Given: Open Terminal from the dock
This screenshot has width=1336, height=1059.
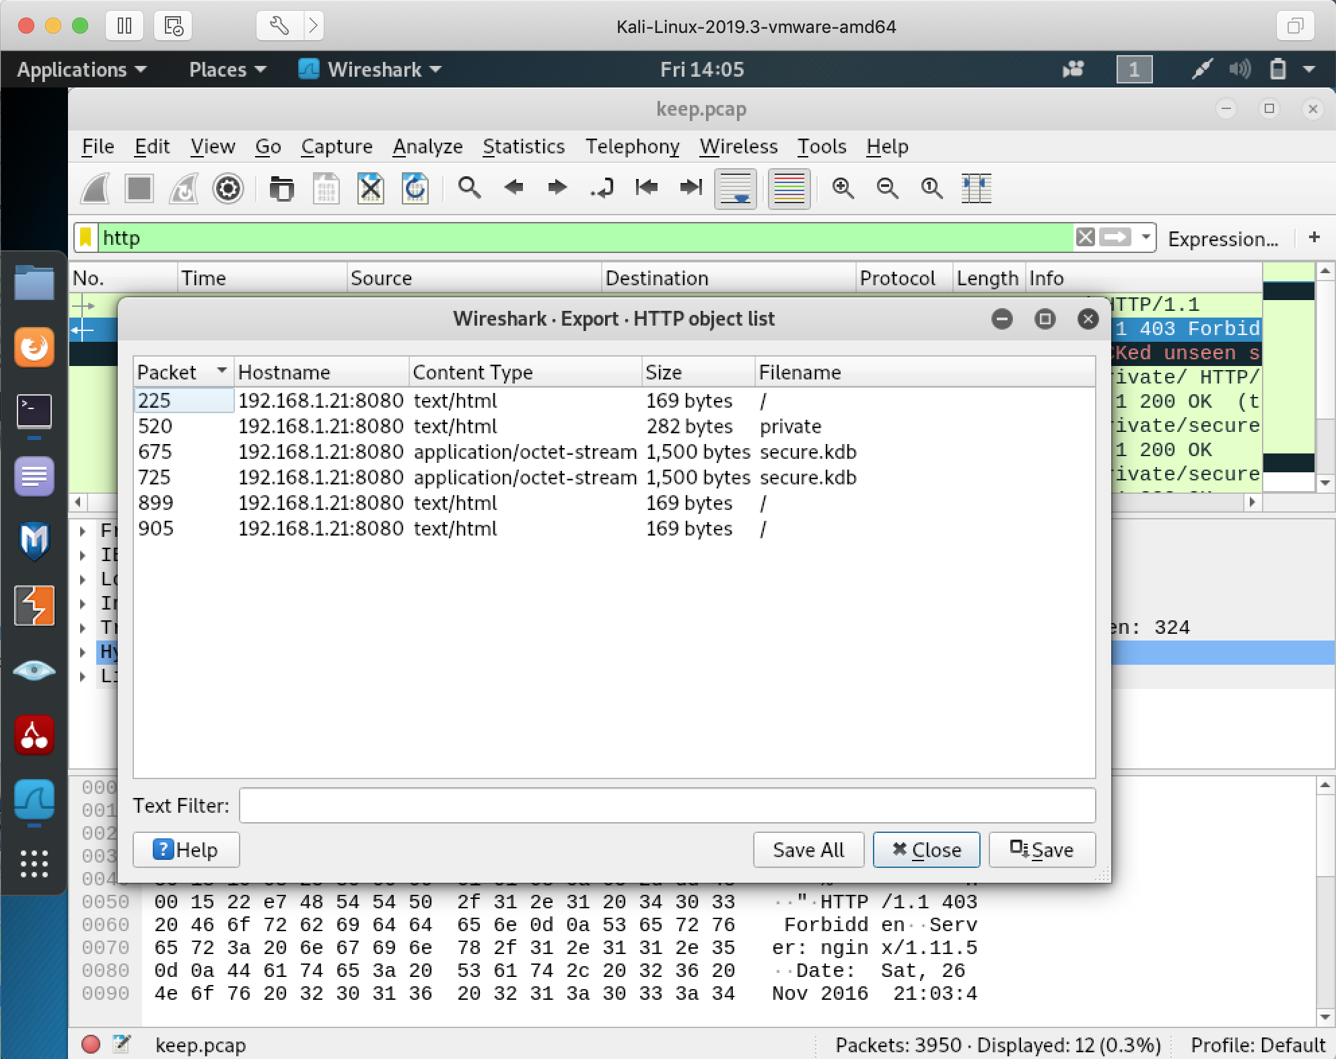Looking at the screenshot, I should coord(34,411).
